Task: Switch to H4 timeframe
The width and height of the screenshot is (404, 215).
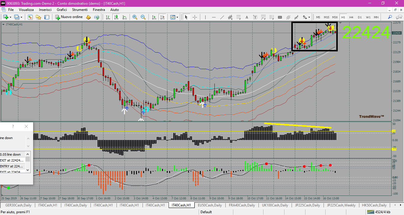Action: tap(351, 17)
